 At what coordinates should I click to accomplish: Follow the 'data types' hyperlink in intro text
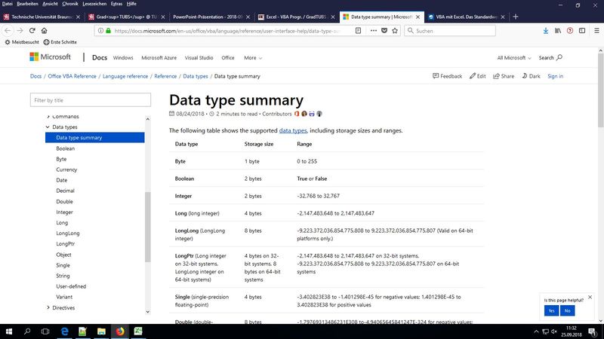point(294,130)
